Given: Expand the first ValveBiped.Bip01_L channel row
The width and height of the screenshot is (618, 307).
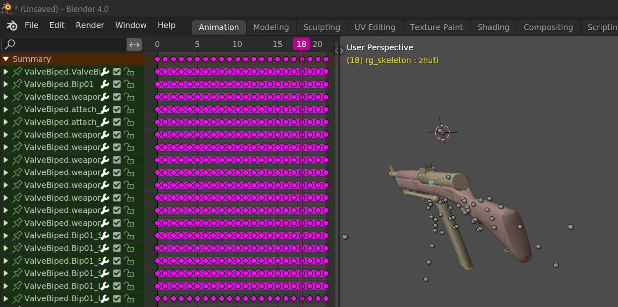Looking at the screenshot, I should (x=6, y=286).
